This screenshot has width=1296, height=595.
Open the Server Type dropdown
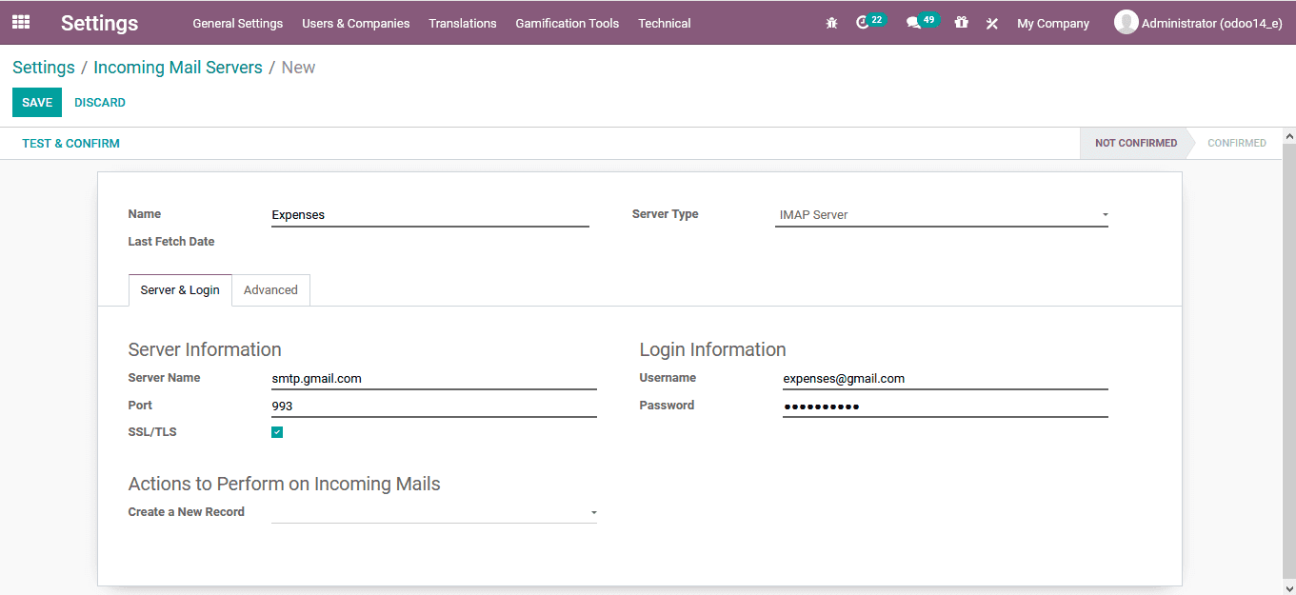(942, 215)
